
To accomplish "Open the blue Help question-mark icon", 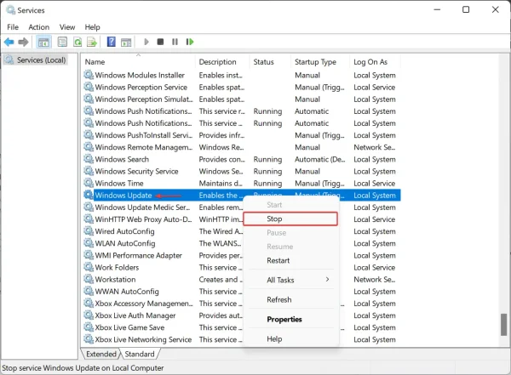I will [111, 42].
